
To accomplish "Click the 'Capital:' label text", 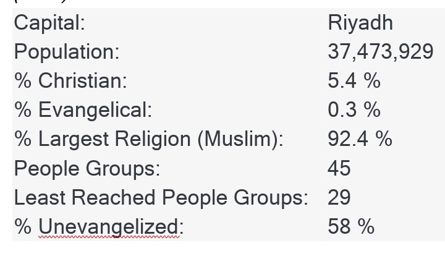I will (x=49, y=23).
